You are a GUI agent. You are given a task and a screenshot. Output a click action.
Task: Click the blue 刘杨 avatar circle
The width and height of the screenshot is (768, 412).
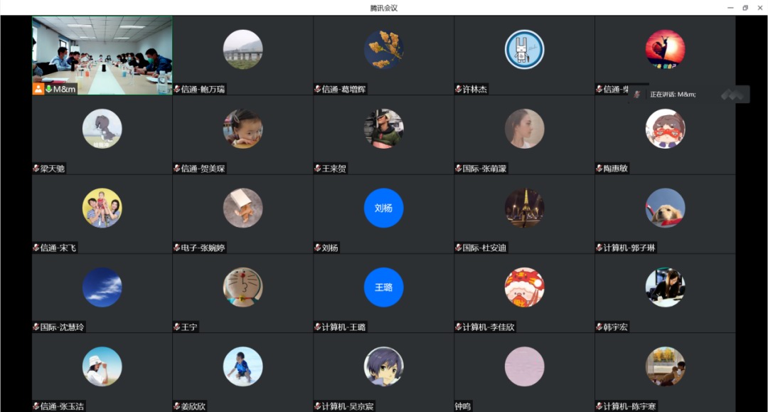pos(383,208)
